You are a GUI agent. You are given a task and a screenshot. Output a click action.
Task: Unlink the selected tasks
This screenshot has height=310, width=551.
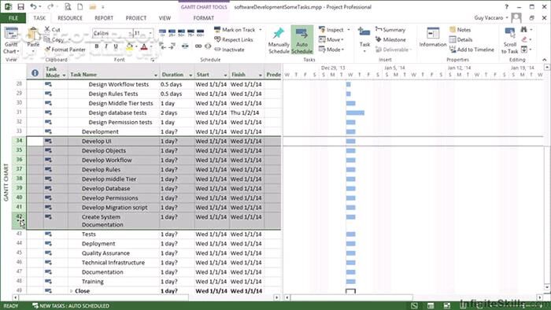(x=208, y=46)
